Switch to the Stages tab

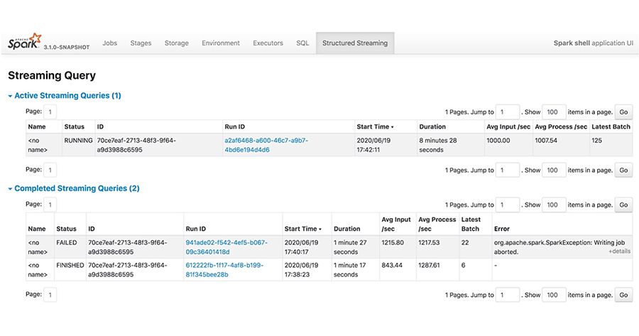click(141, 43)
